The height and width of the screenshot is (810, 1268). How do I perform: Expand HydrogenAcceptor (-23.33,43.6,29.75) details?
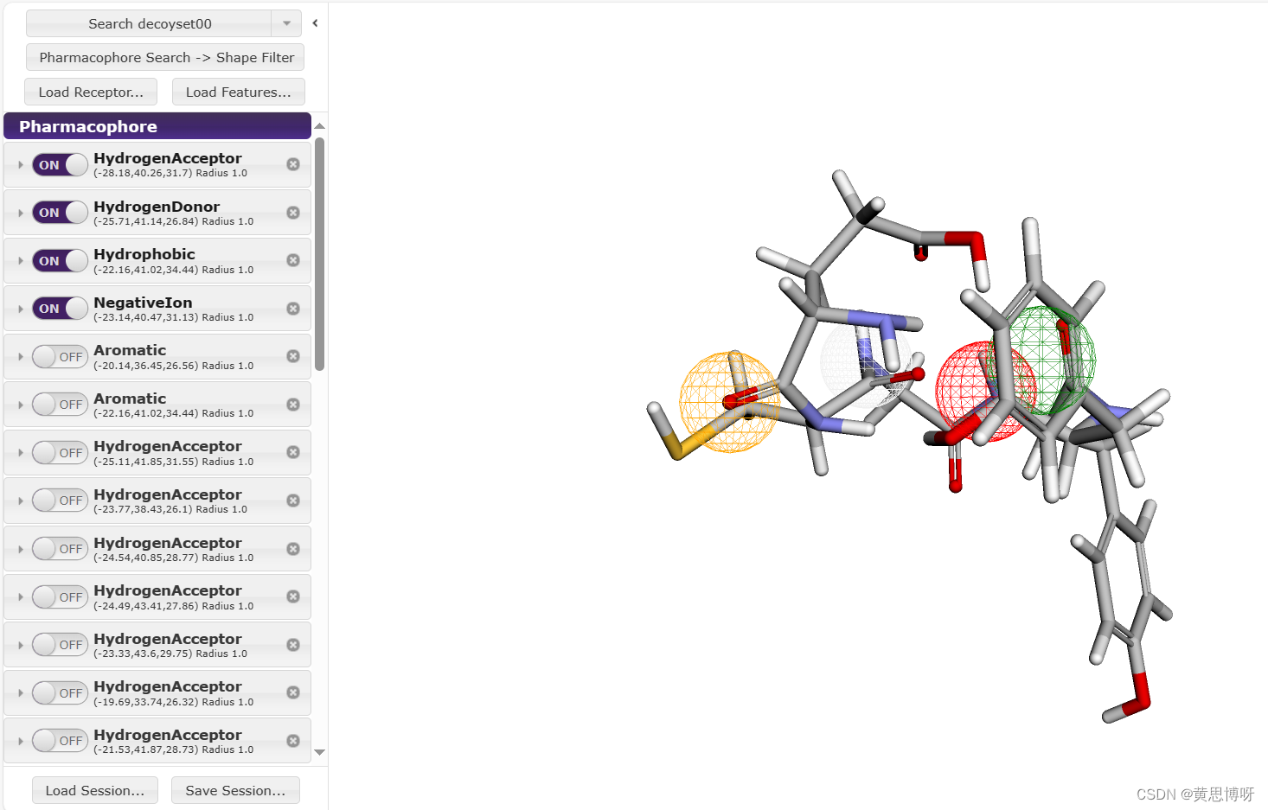(20, 645)
